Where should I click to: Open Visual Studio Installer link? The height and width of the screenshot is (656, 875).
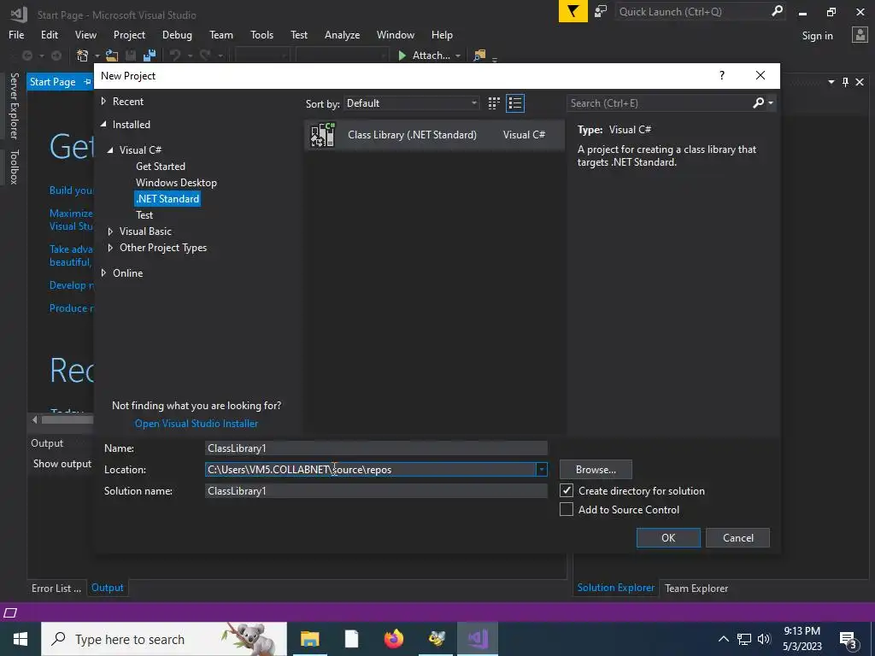pos(197,424)
